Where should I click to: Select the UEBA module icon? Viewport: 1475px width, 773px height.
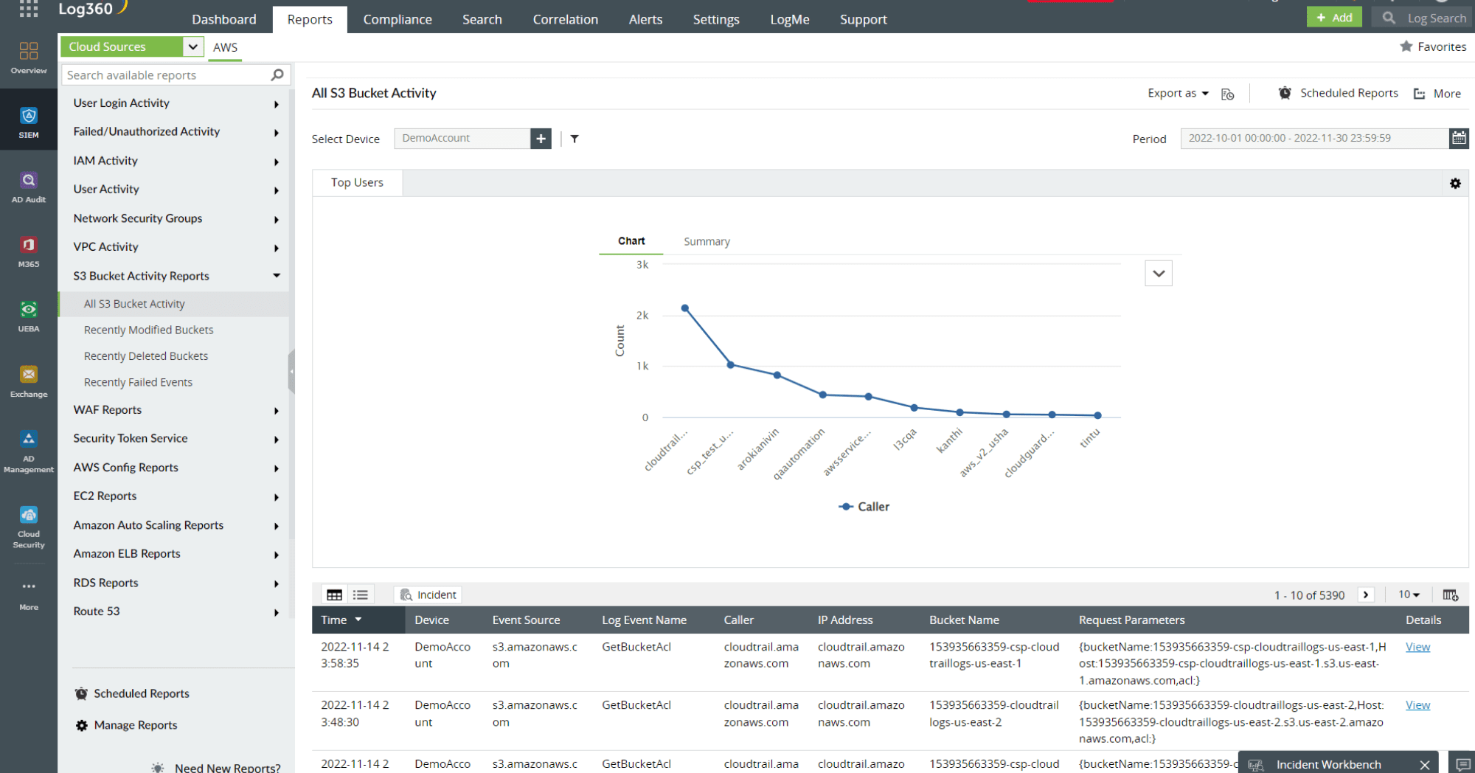click(28, 313)
